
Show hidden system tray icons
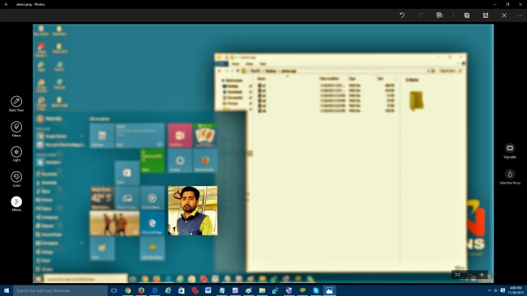point(490,290)
